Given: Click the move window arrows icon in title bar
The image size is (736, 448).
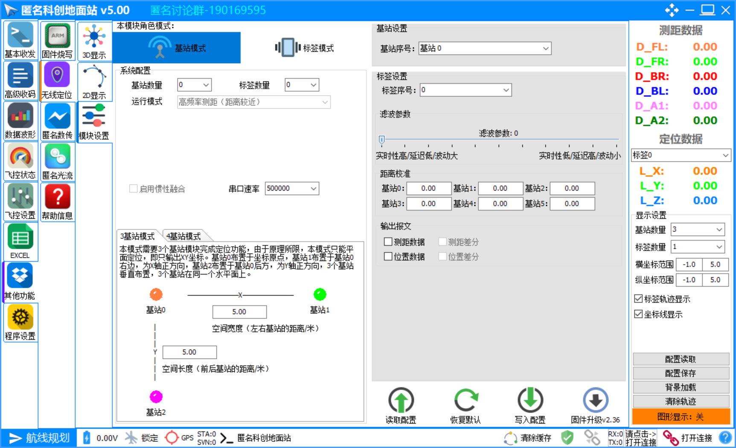Looking at the screenshot, I should 672,10.
